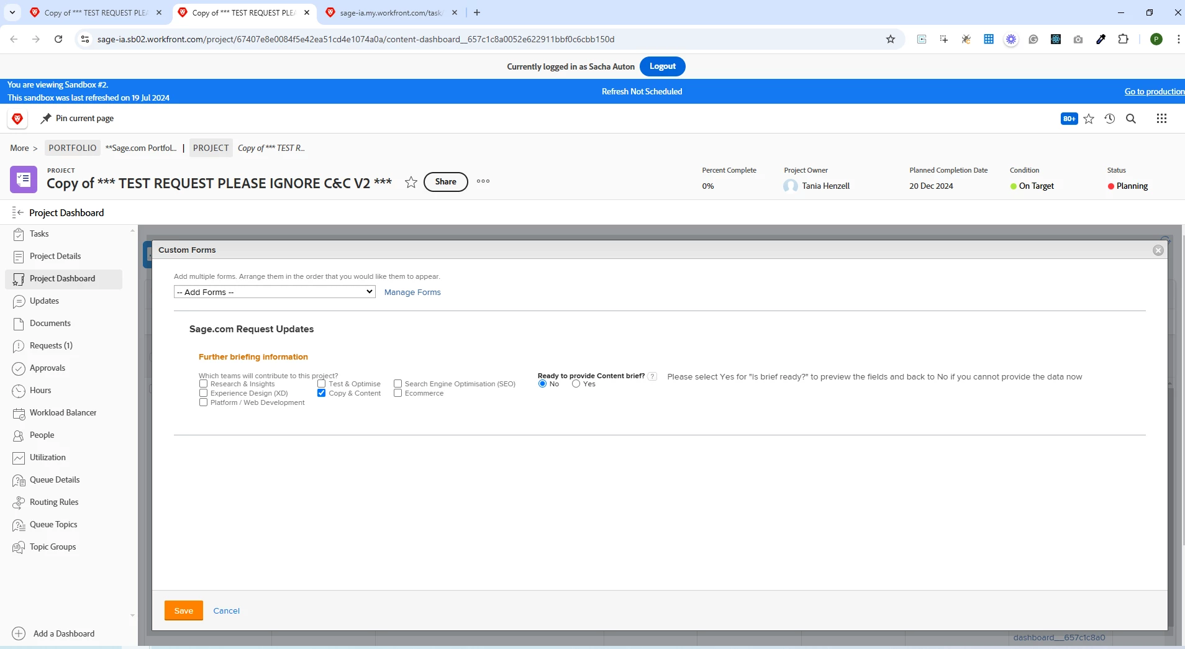1185x649 pixels.
Task: Click the orange Save button
Action: coord(184,610)
